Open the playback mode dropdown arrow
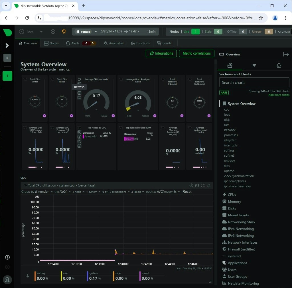 click(x=96, y=32)
